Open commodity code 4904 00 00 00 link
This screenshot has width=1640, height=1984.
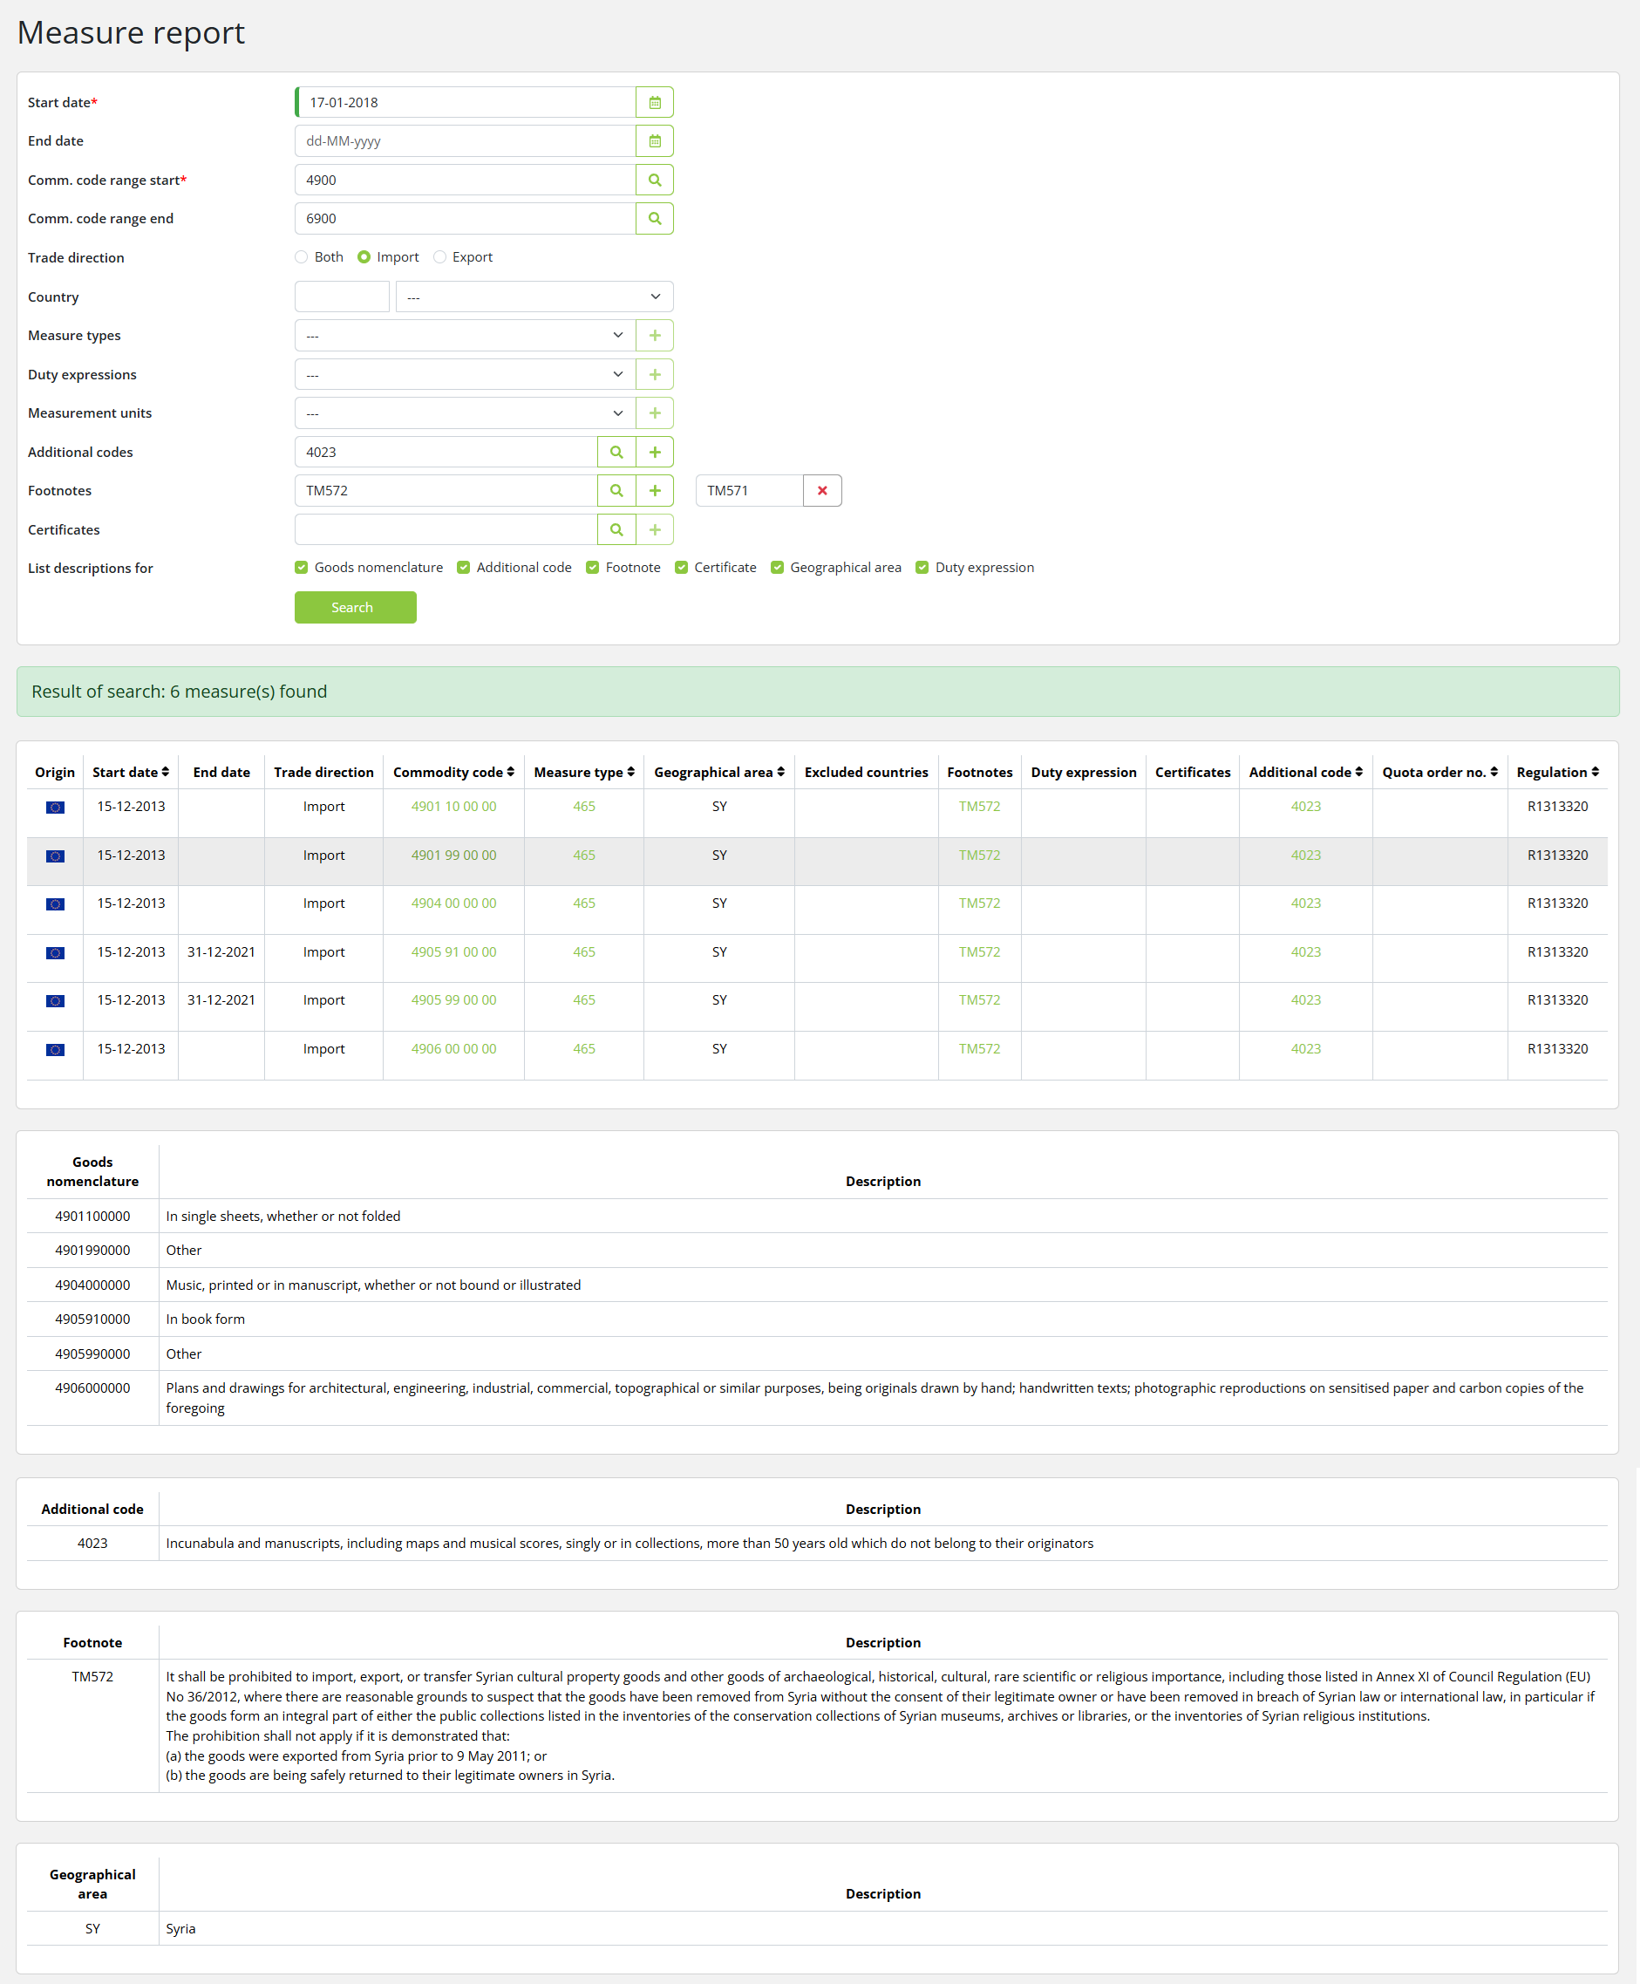point(453,903)
